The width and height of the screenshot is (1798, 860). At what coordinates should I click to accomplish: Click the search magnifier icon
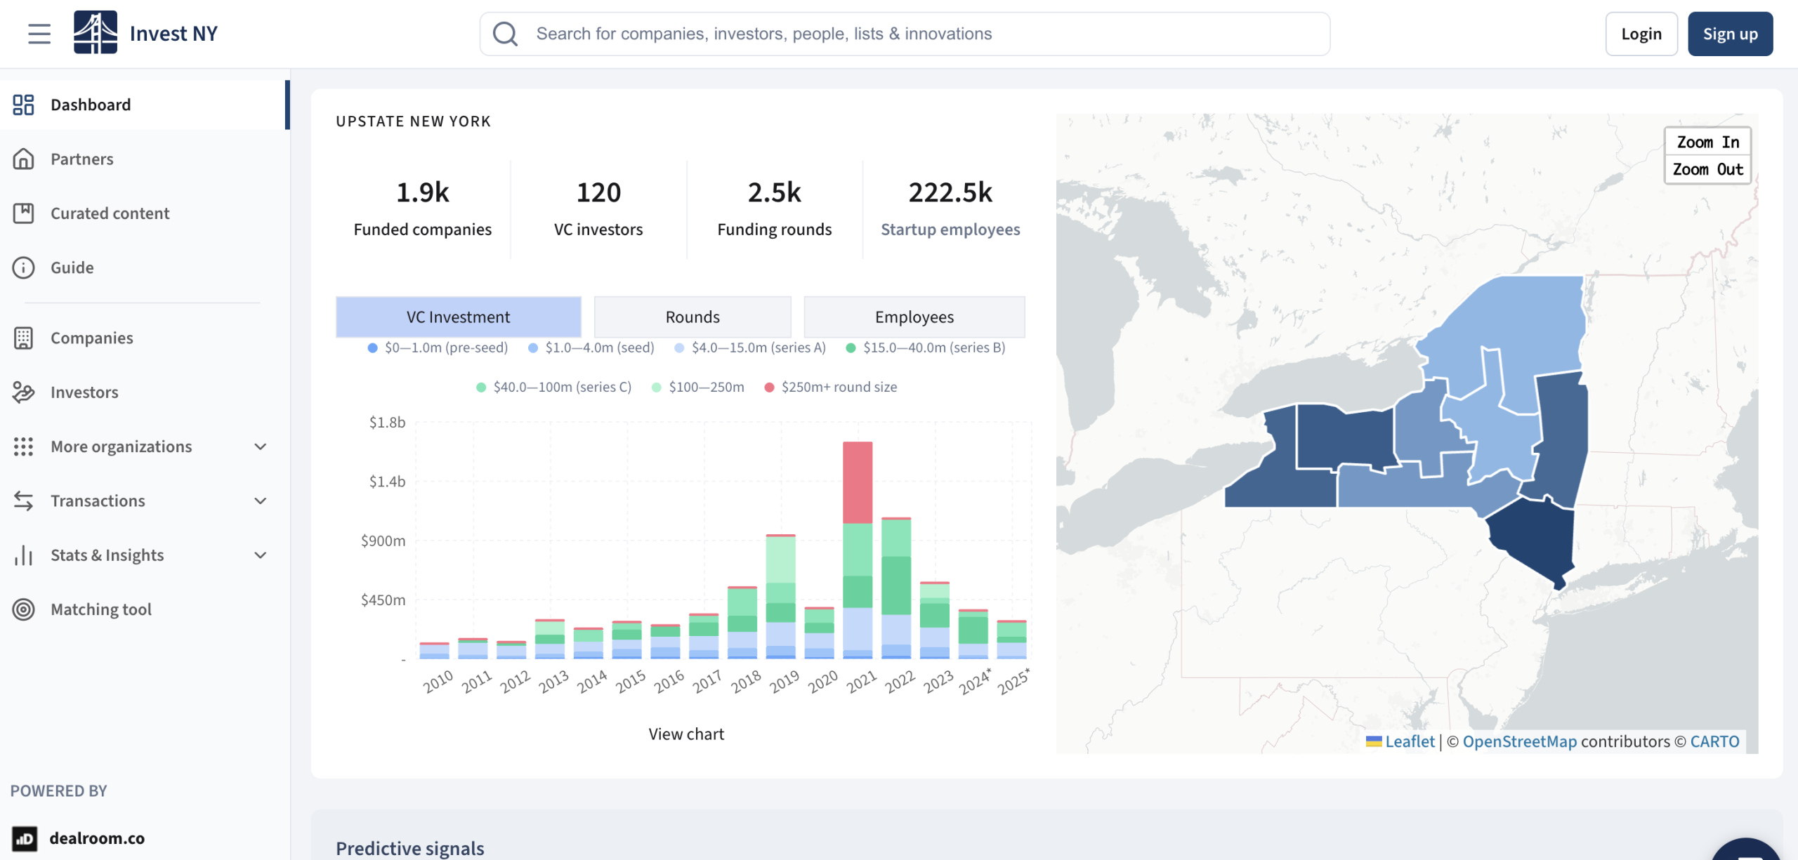pos(505,34)
